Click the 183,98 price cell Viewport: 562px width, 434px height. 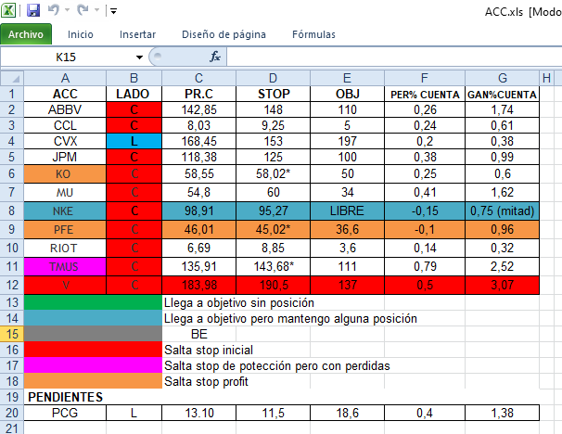pyautogui.click(x=198, y=286)
